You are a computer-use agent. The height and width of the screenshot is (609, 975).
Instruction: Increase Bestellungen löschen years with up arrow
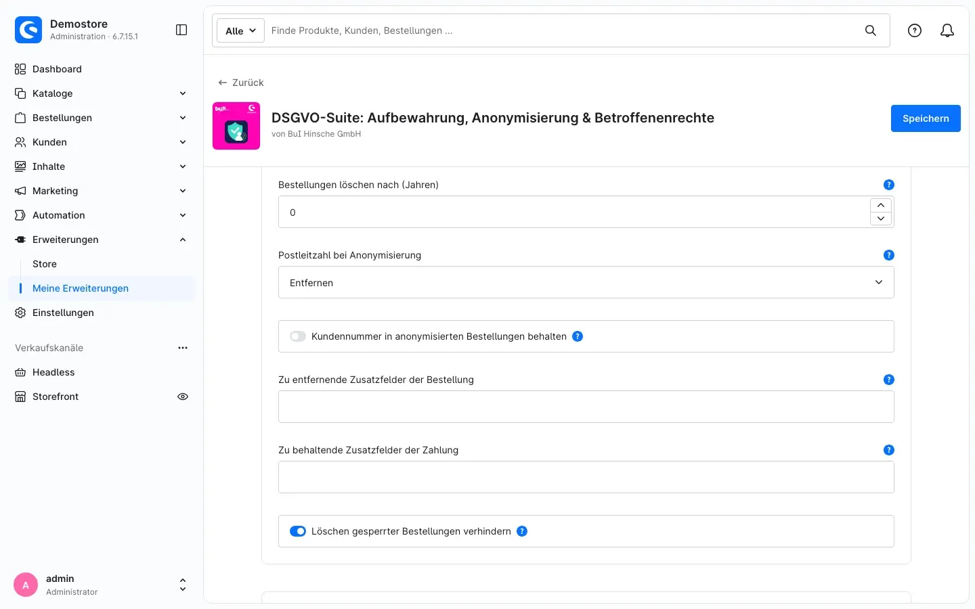881,204
